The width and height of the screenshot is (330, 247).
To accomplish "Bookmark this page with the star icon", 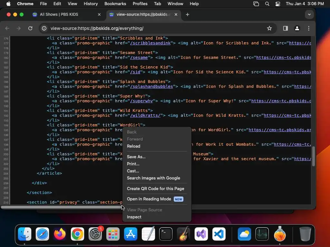I will click(x=269, y=28).
